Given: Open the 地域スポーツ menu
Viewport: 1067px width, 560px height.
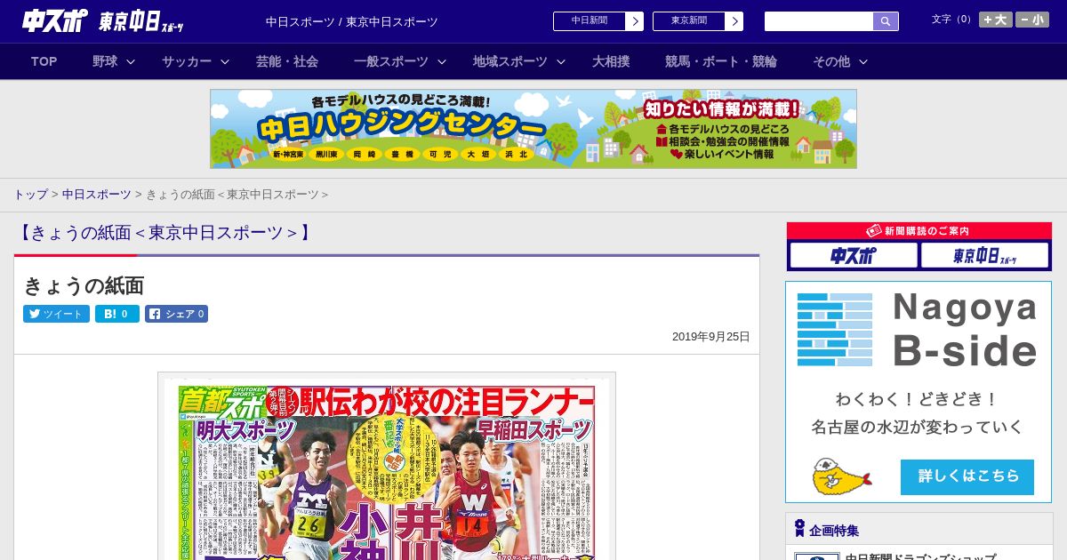Looking at the screenshot, I should pyautogui.click(x=510, y=61).
